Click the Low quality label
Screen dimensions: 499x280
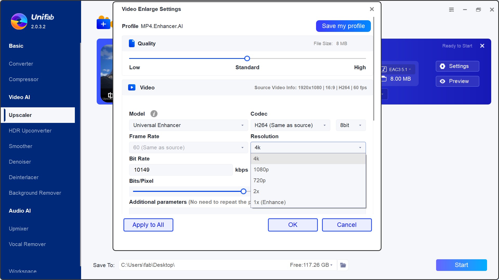tap(135, 67)
